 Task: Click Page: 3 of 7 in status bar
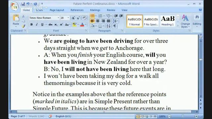[18, 116]
